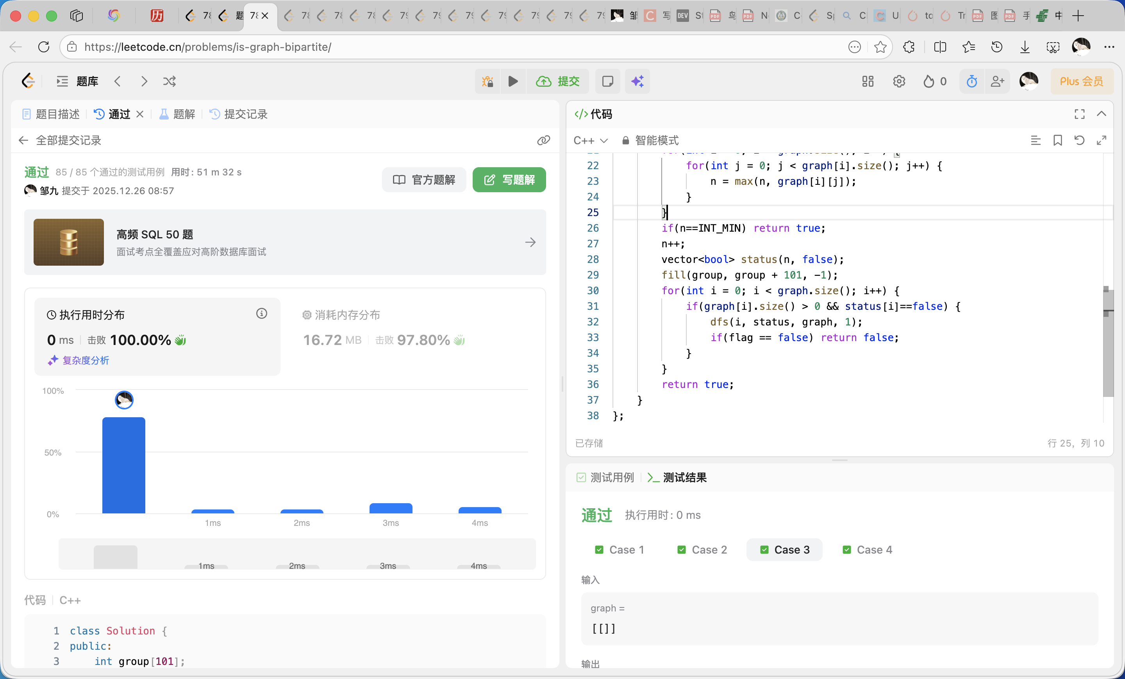Click the 提交 submit button
Viewport: 1125px width, 679px height.
(558, 81)
